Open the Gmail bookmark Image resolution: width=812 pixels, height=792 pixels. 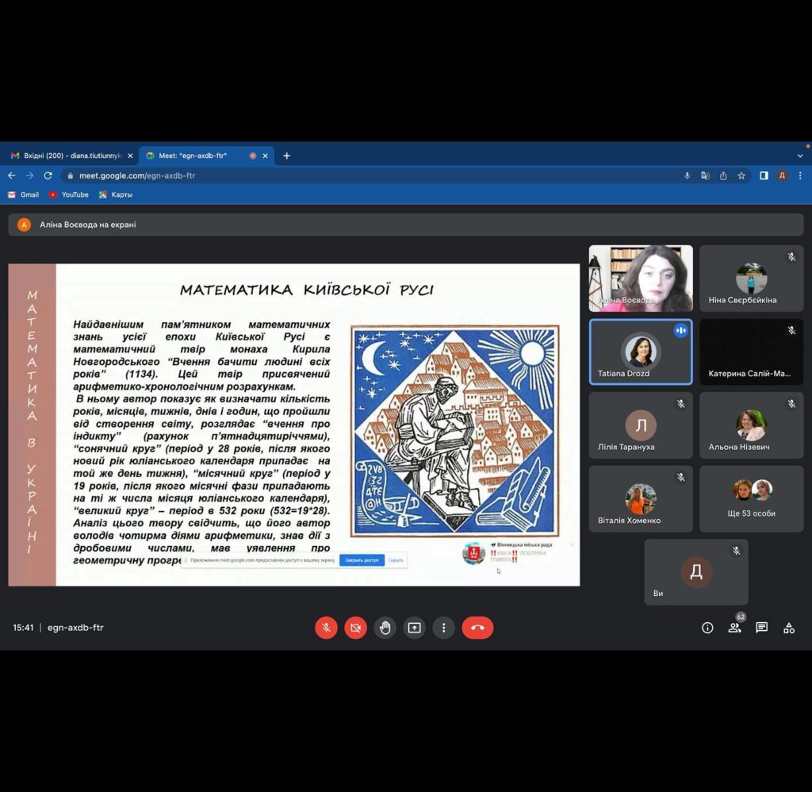23,195
